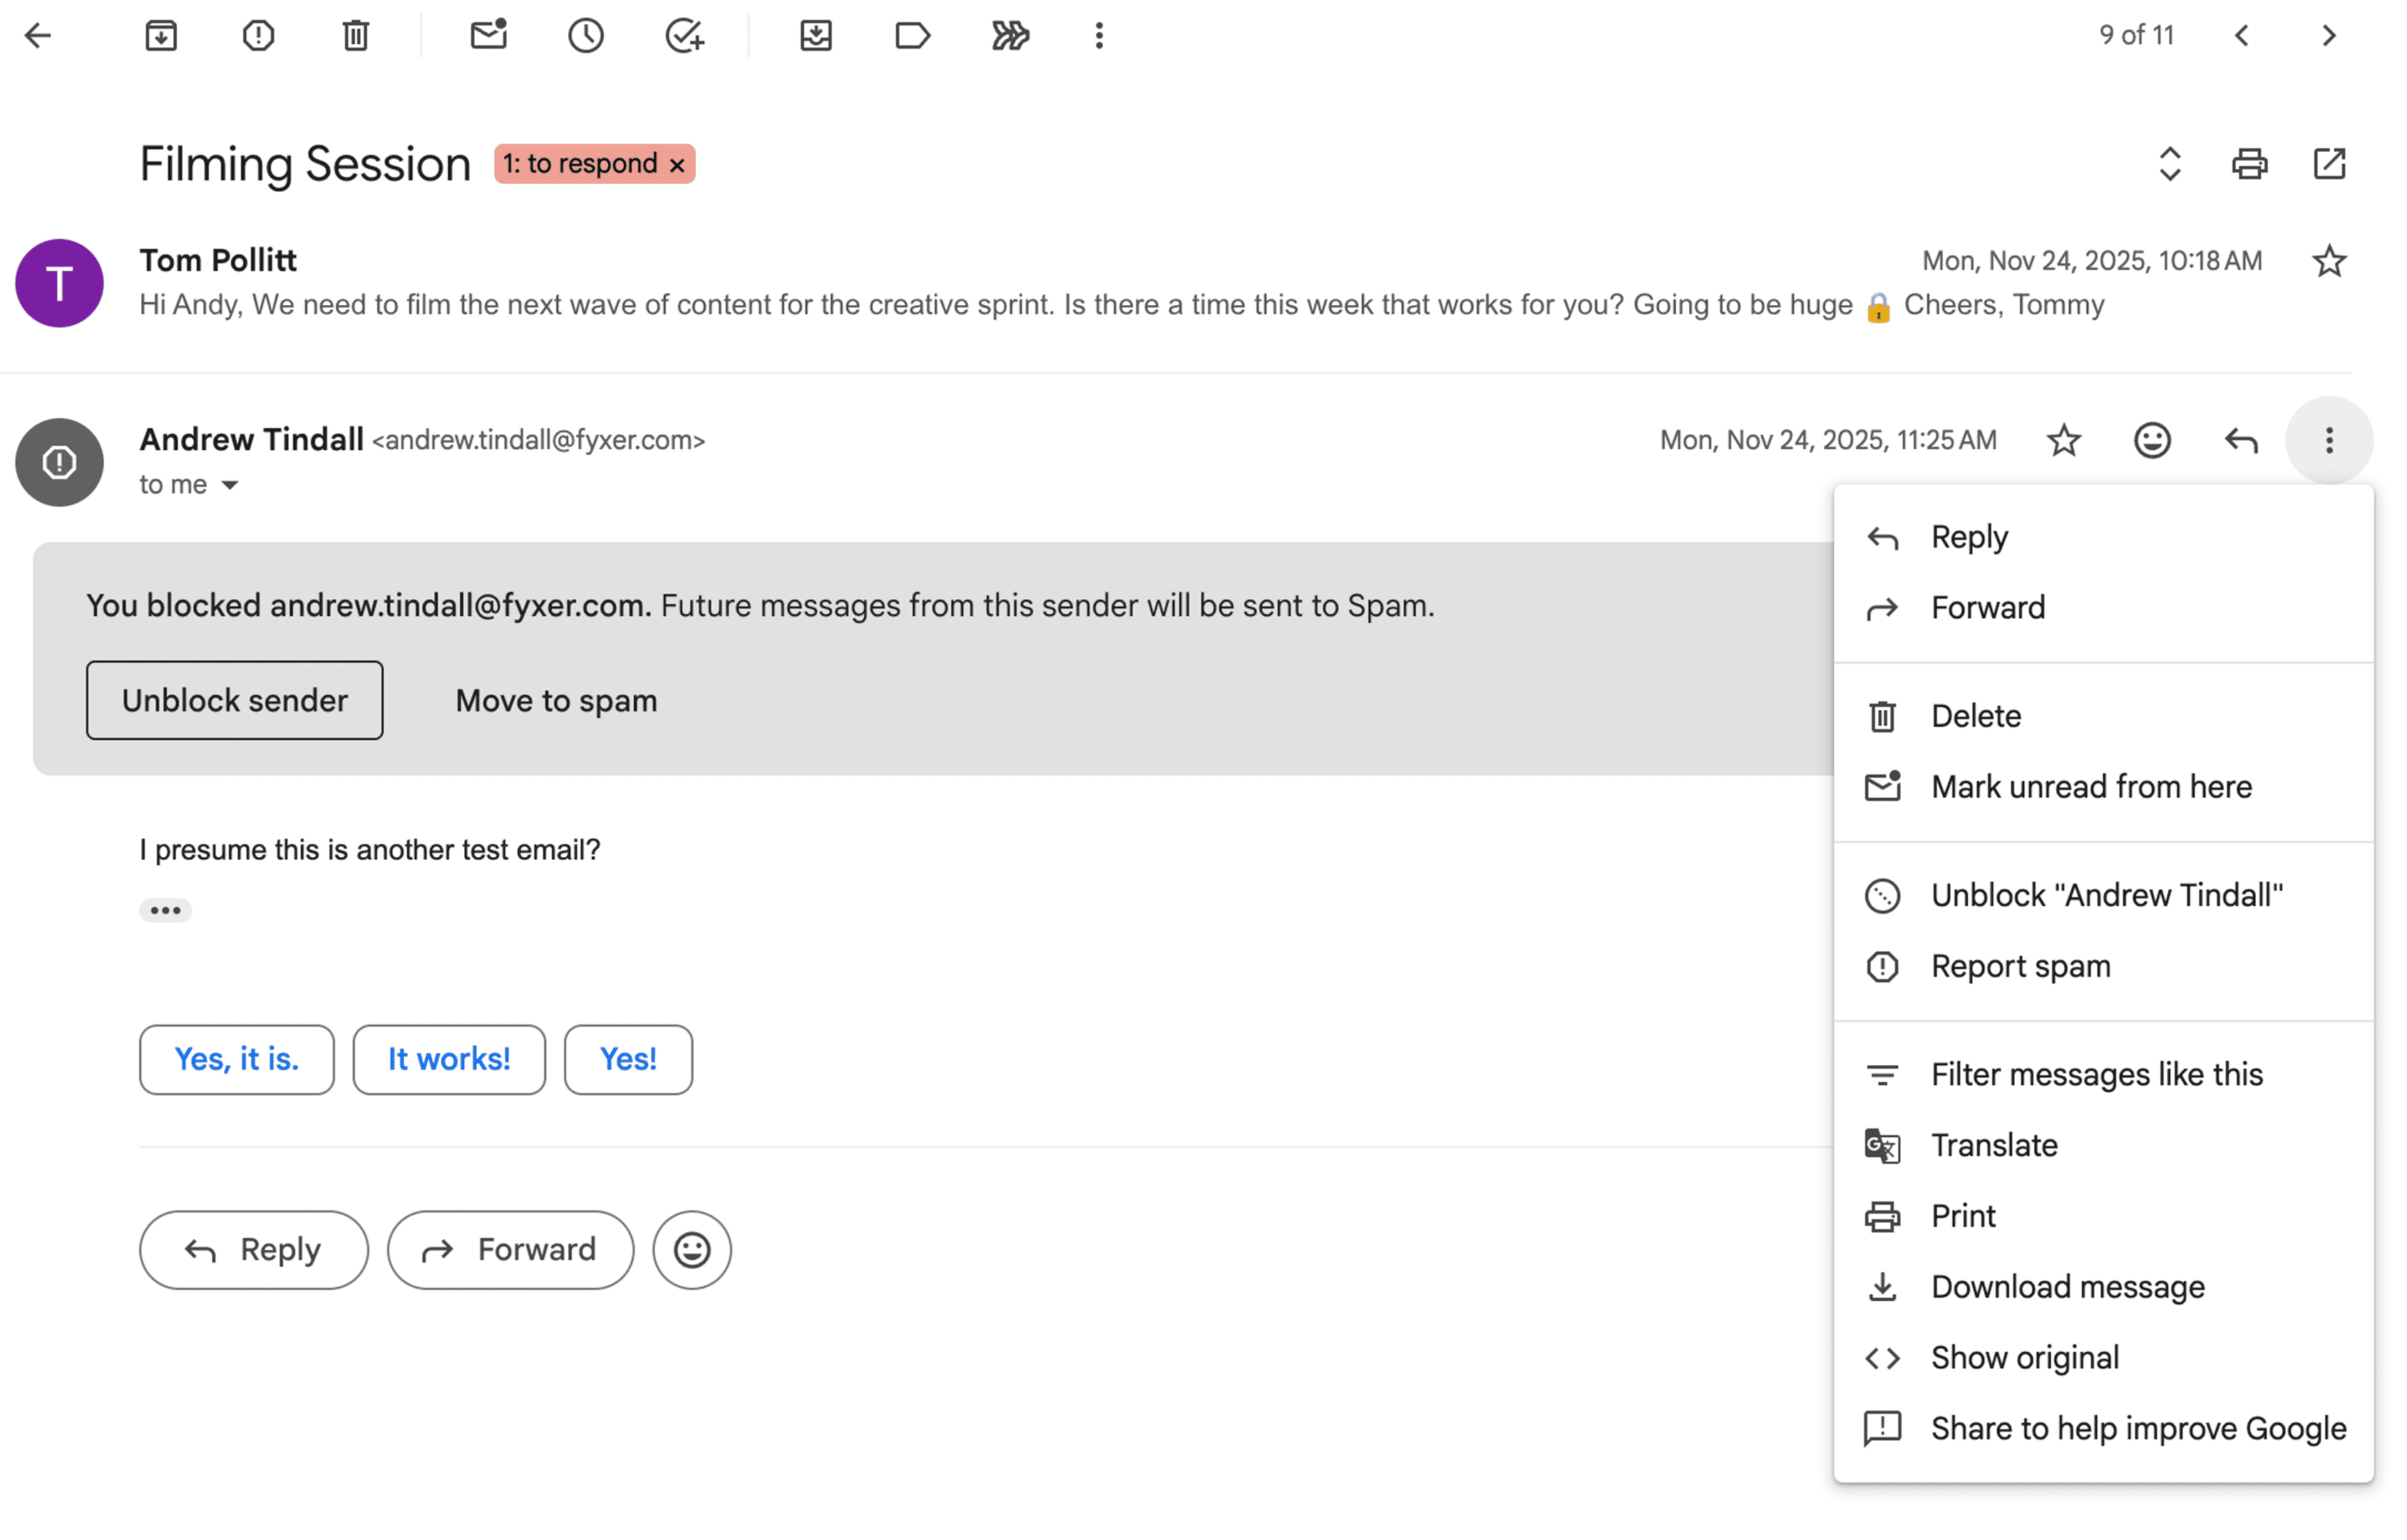Star Tom Pollitt's message
Image resolution: width=2407 pixels, height=1540 pixels.
point(2329,261)
